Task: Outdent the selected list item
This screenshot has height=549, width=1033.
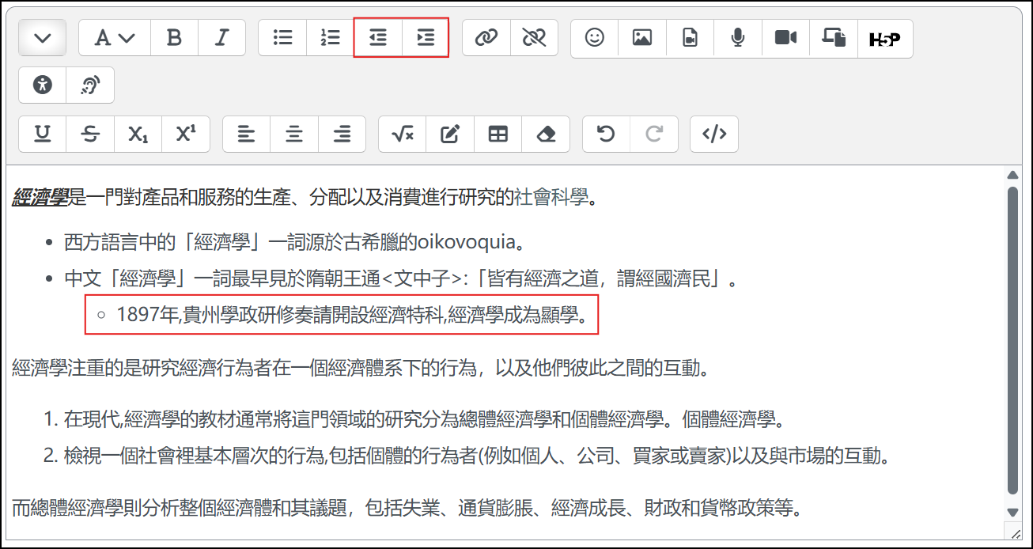Action: pyautogui.click(x=378, y=38)
